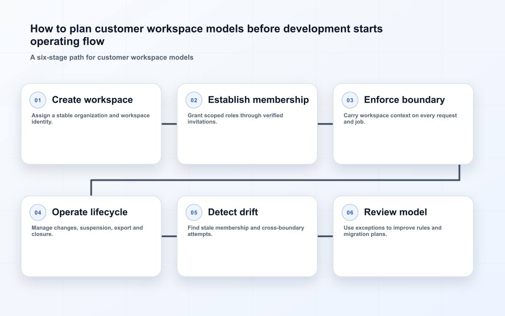Click the 'Find stale membership' description
The height and width of the screenshot is (316, 505).
click(x=246, y=230)
